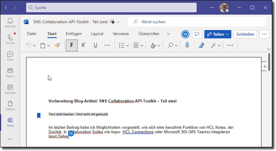This screenshot has height=151, width=276.
Task: Click the Find magnifier icon
Action: (170, 45)
